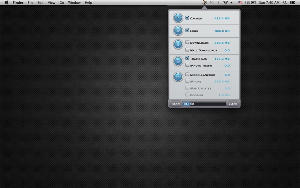The height and width of the screenshot is (188, 300).
Task: Click the Caches size 427.4 MB
Action: [x=222, y=18]
